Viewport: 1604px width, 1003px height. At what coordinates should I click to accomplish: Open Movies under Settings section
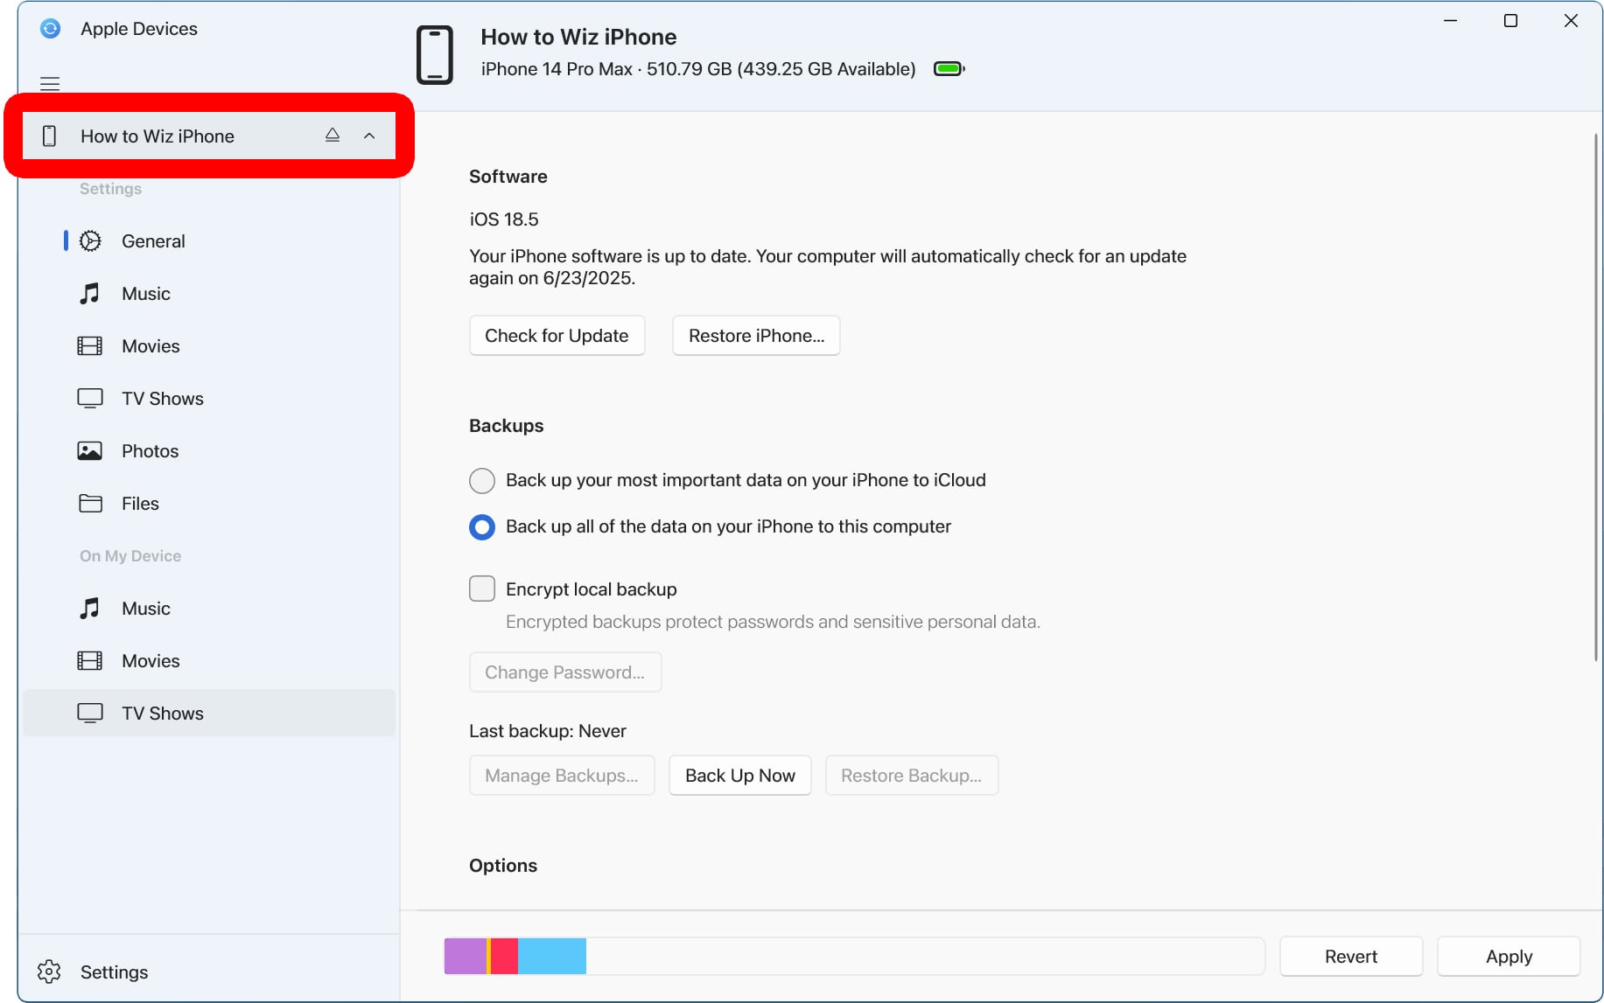click(x=150, y=346)
